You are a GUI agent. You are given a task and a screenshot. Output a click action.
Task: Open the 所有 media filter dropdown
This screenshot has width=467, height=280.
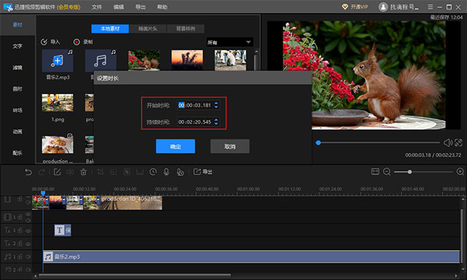tap(229, 42)
